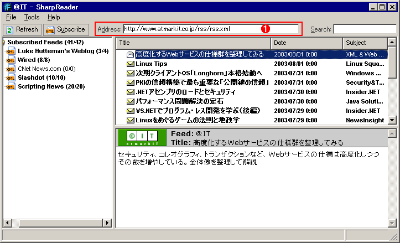This screenshot has height=243, width=400.
Task: Click the Windows subject cell for Longhorn
Action: click(363, 73)
